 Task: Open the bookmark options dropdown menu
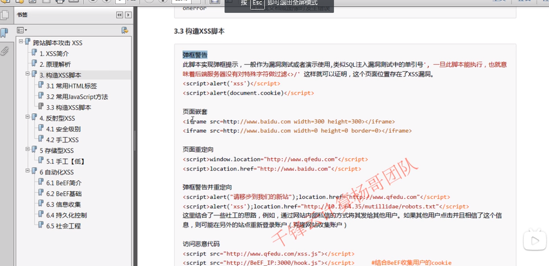(x=22, y=30)
